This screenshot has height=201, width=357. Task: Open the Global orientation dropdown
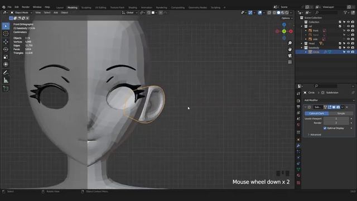click(130, 12)
